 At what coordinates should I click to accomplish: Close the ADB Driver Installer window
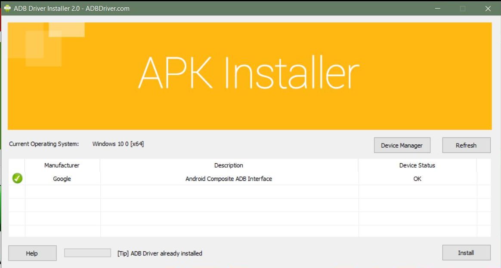488,8
